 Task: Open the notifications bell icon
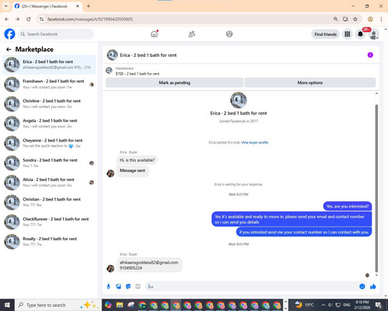pyautogui.click(x=360, y=34)
